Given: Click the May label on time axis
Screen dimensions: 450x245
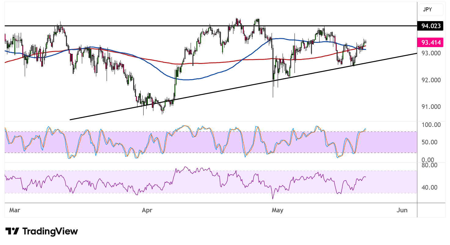Looking at the screenshot, I should coord(278,210).
